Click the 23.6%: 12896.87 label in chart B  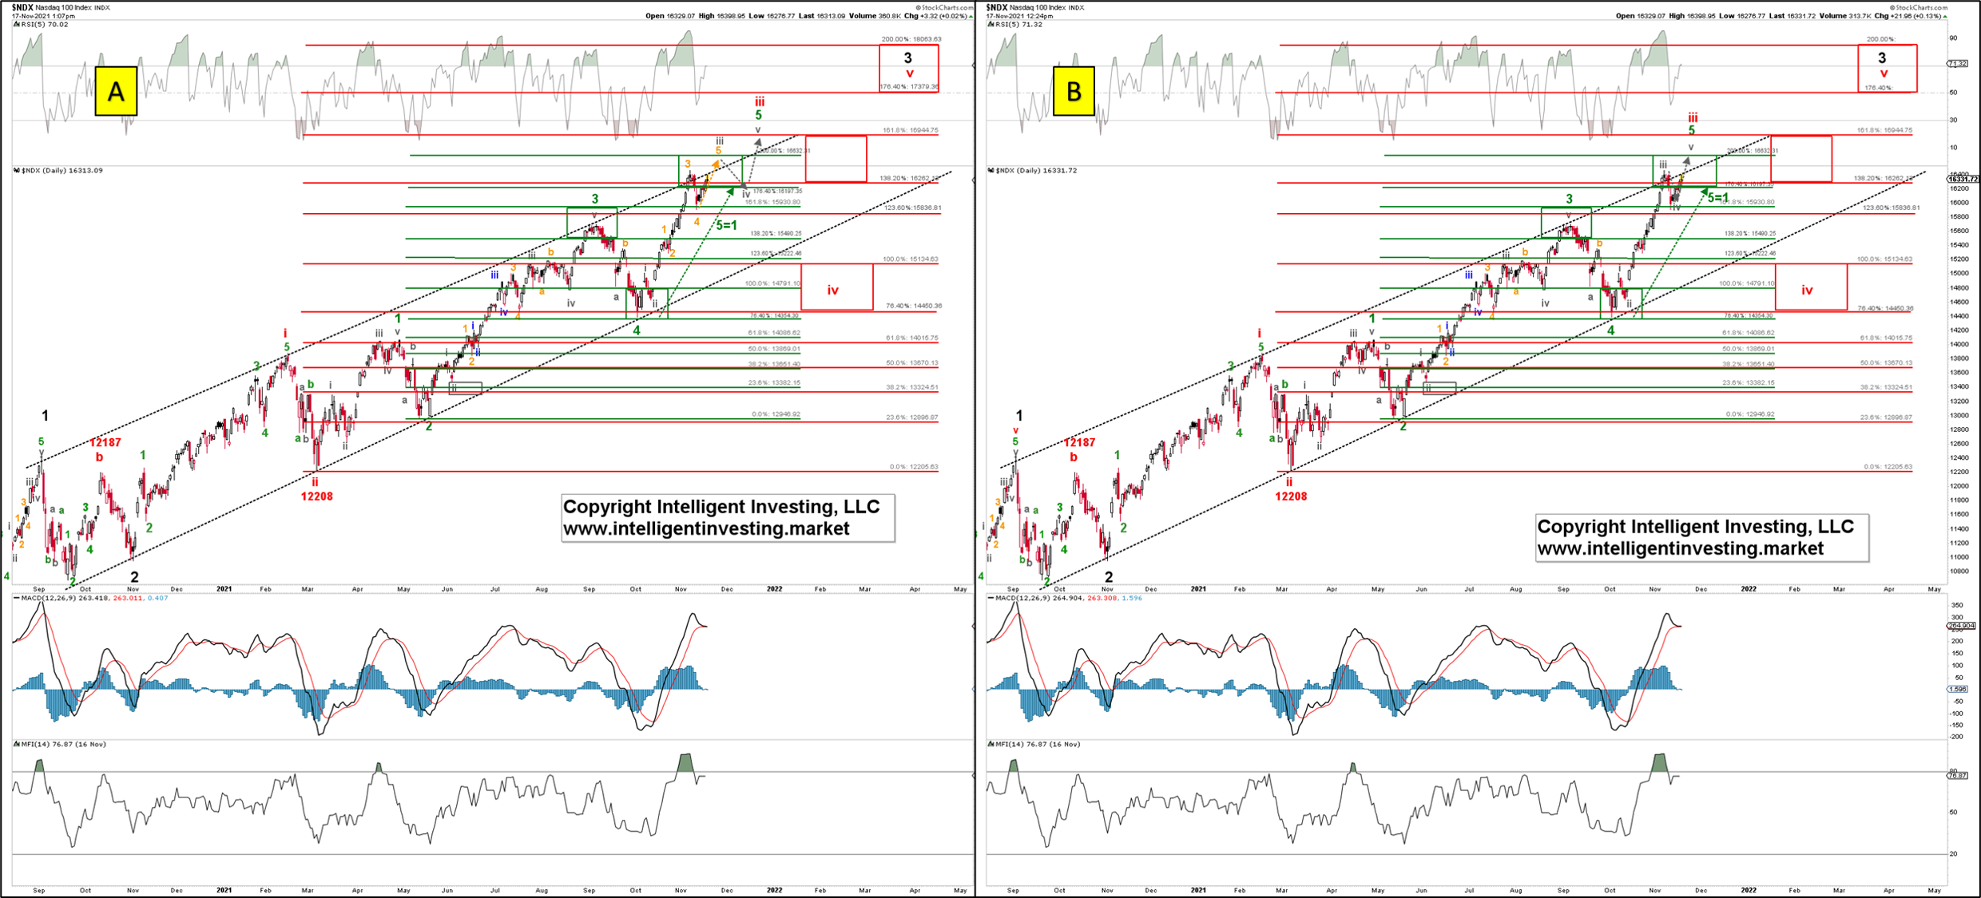[1886, 417]
